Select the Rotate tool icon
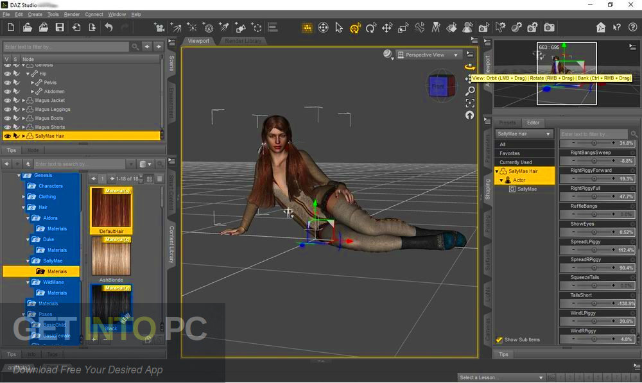The width and height of the screenshot is (642, 383). [371, 28]
